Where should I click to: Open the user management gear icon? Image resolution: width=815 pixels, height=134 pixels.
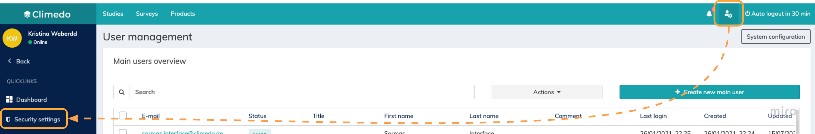click(x=728, y=14)
